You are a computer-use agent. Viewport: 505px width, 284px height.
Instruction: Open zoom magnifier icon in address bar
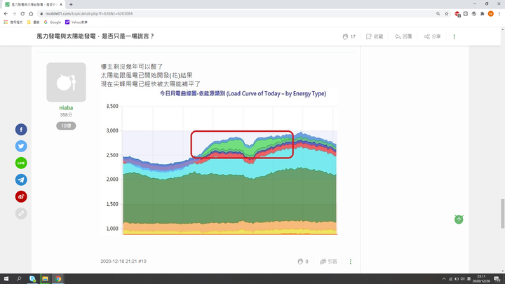(x=438, y=13)
